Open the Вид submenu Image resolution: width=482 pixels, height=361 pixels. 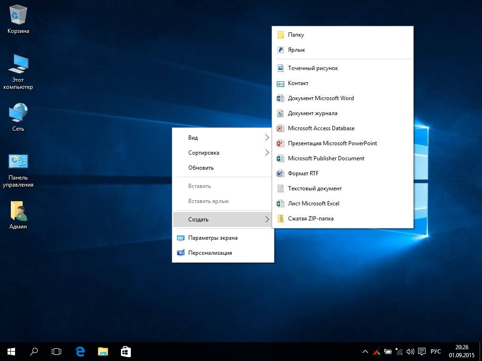[223, 138]
